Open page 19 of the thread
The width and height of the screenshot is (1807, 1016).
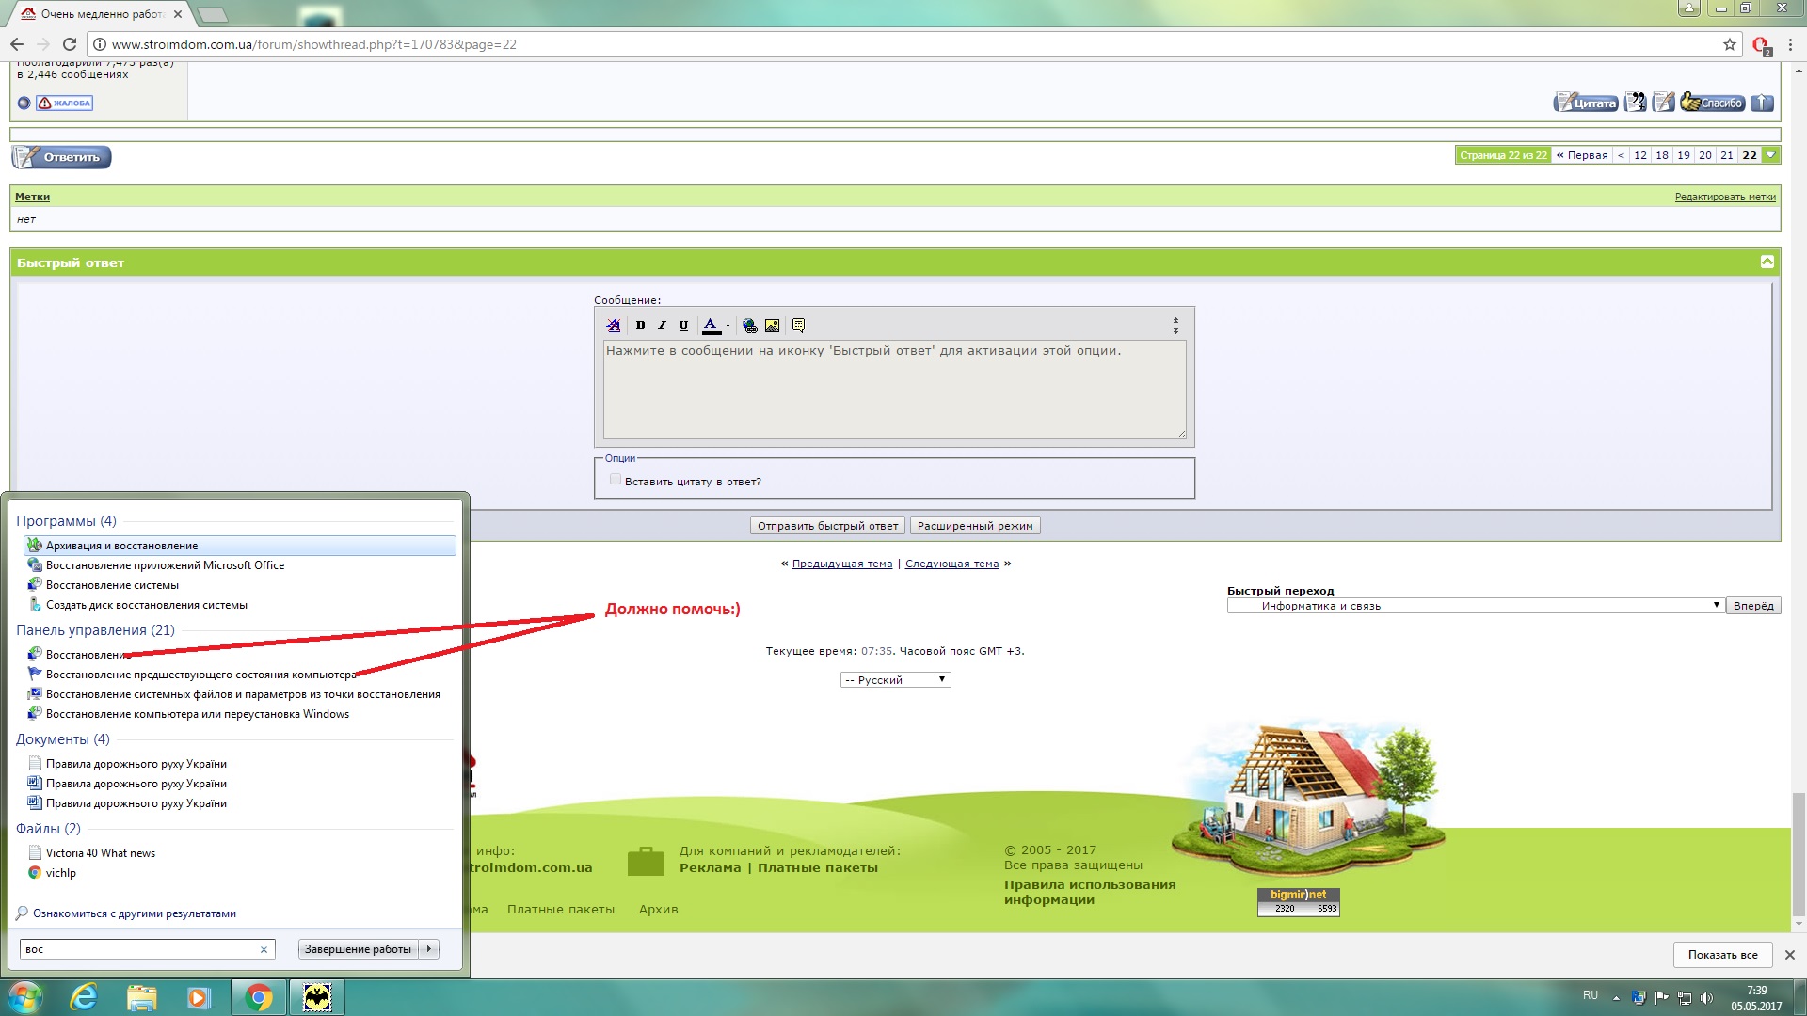click(1684, 155)
